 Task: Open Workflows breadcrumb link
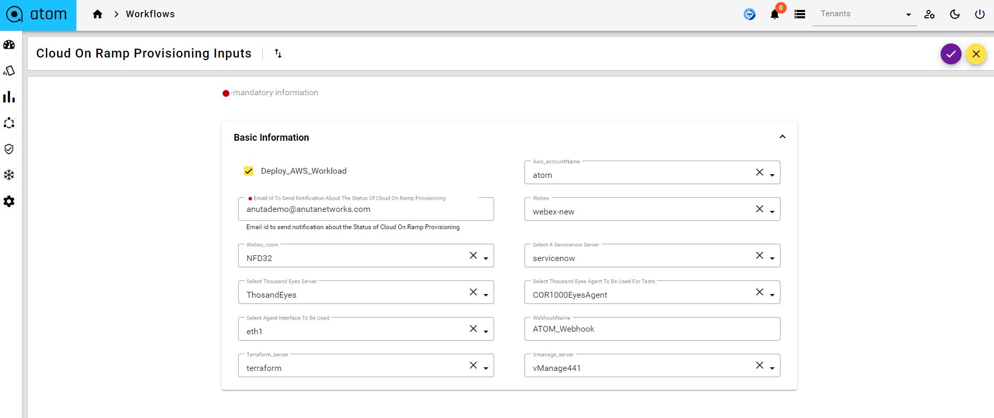pyautogui.click(x=150, y=14)
